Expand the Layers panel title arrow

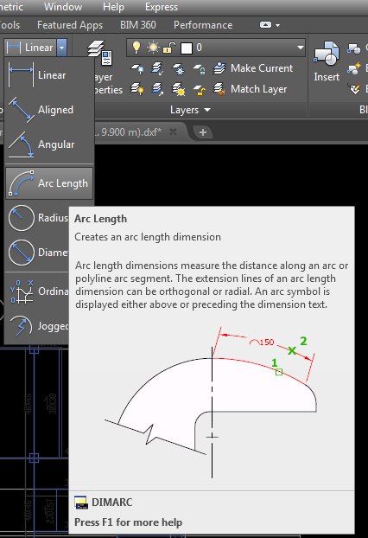click(x=207, y=110)
